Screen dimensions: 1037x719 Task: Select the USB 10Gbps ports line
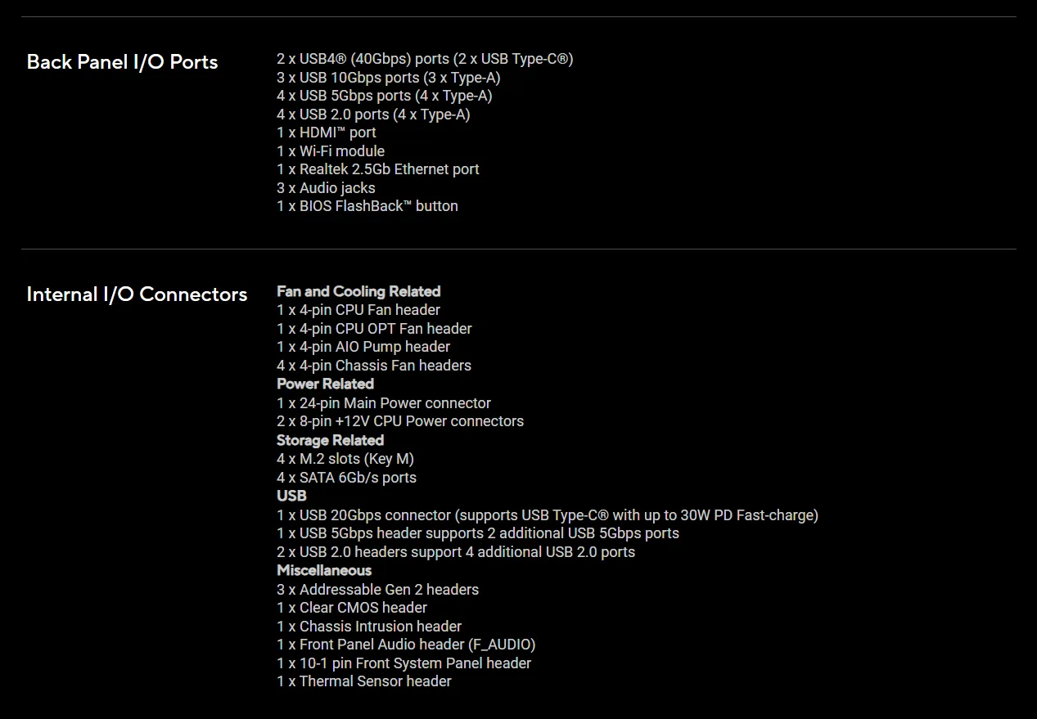pyautogui.click(x=388, y=78)
